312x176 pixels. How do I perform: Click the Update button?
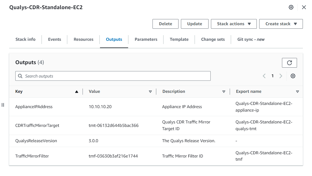(x=195, y=24)
